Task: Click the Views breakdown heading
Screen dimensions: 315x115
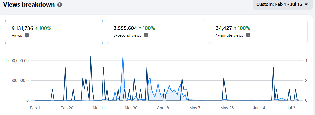Action: tap(29, 4)
